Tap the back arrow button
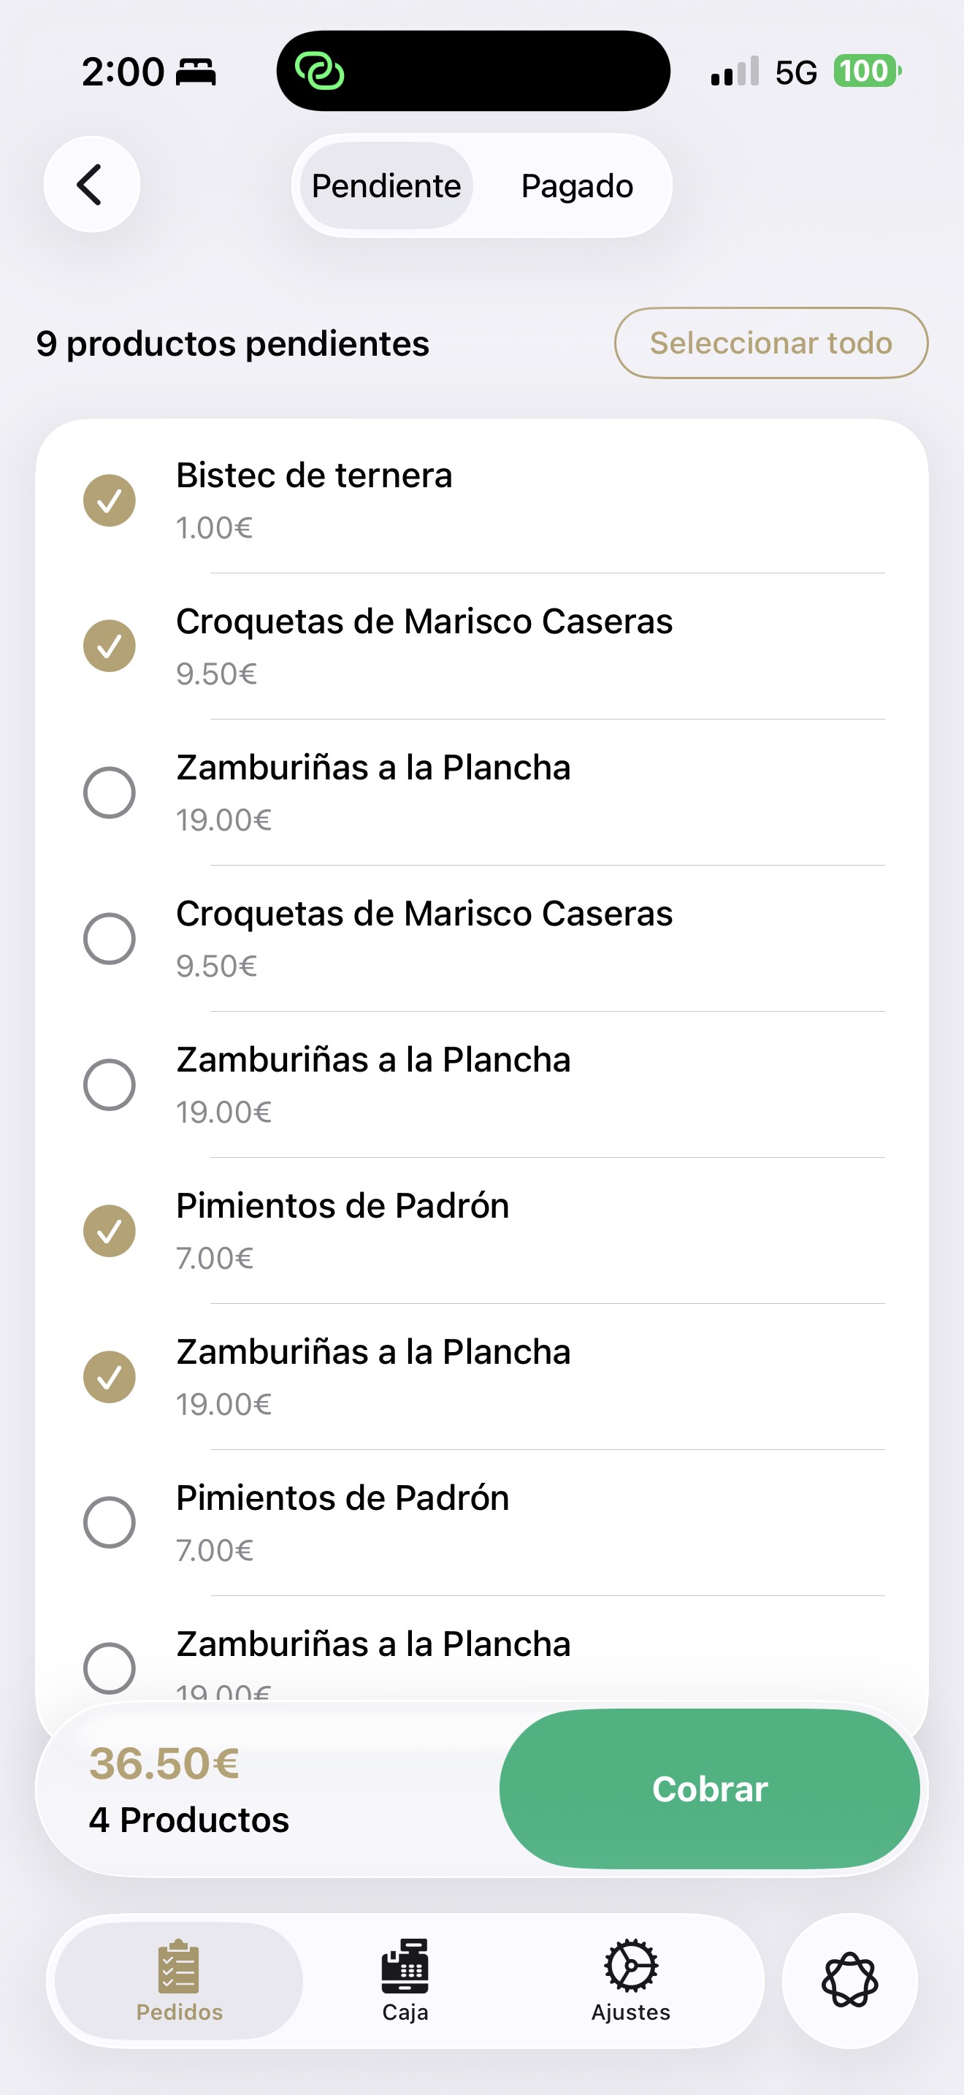964x2095 pixels. pos(91,185)
